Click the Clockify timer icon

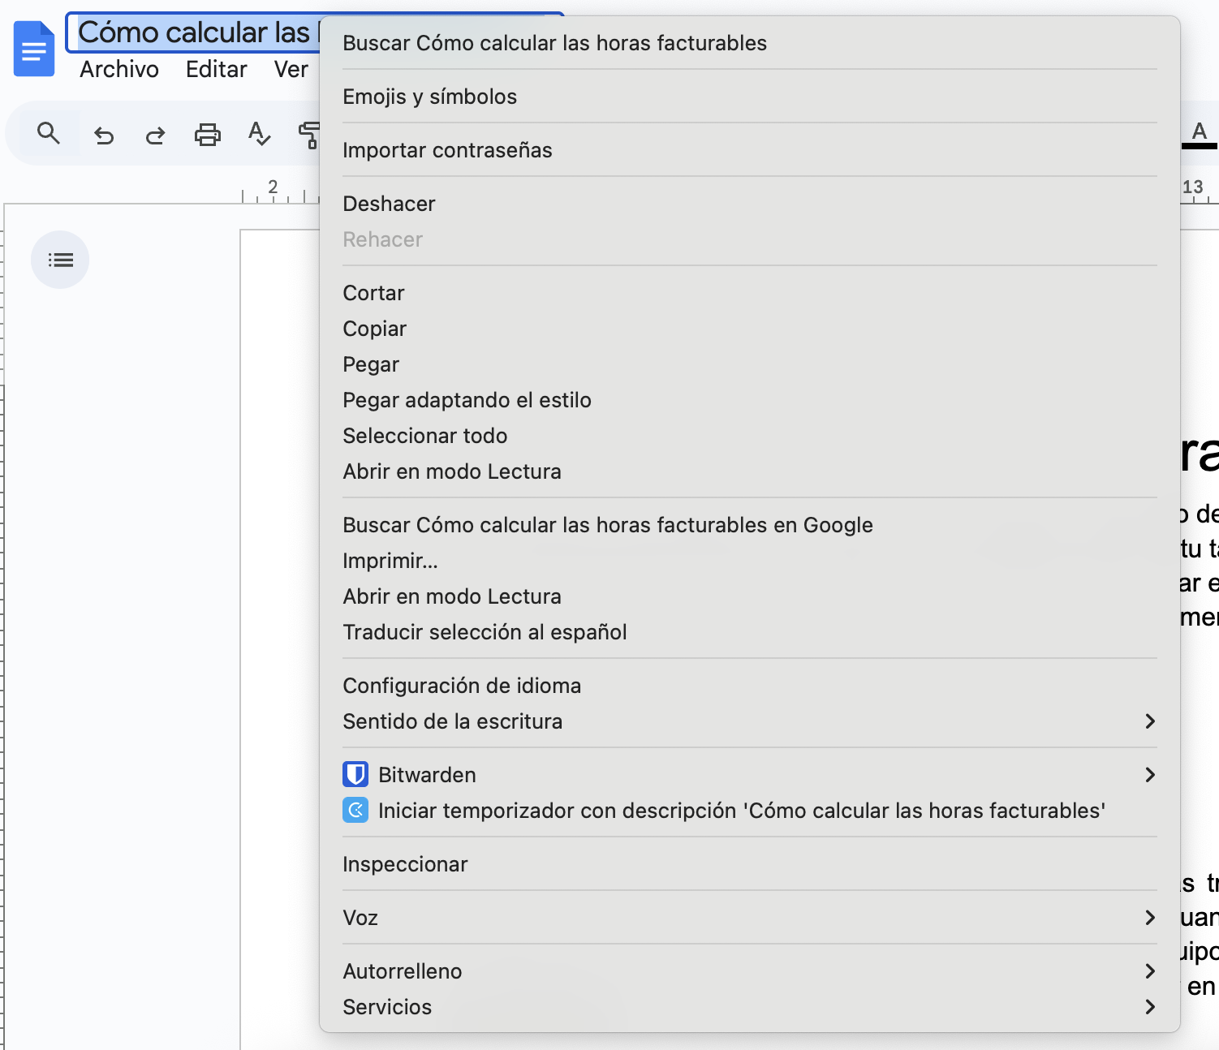click(355, 810)
